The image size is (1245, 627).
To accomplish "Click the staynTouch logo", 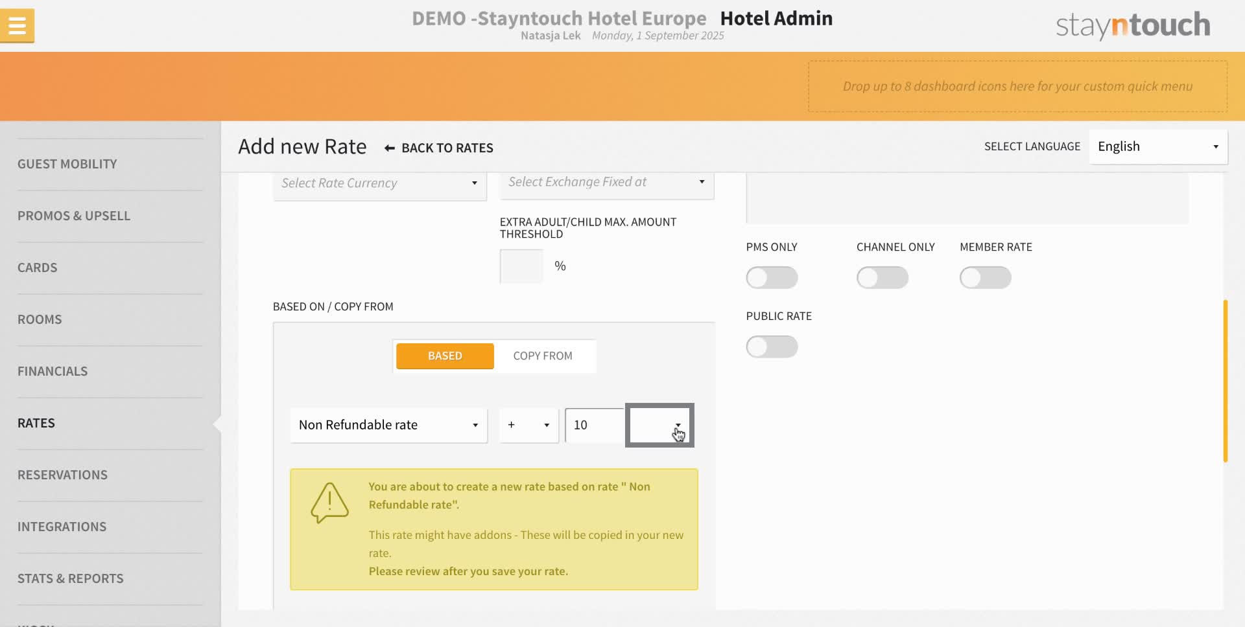I will point(1133,26).
